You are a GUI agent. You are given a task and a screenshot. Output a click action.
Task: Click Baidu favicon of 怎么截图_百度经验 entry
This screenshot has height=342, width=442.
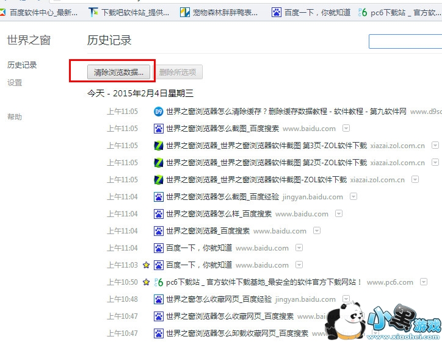click(158, 197)
